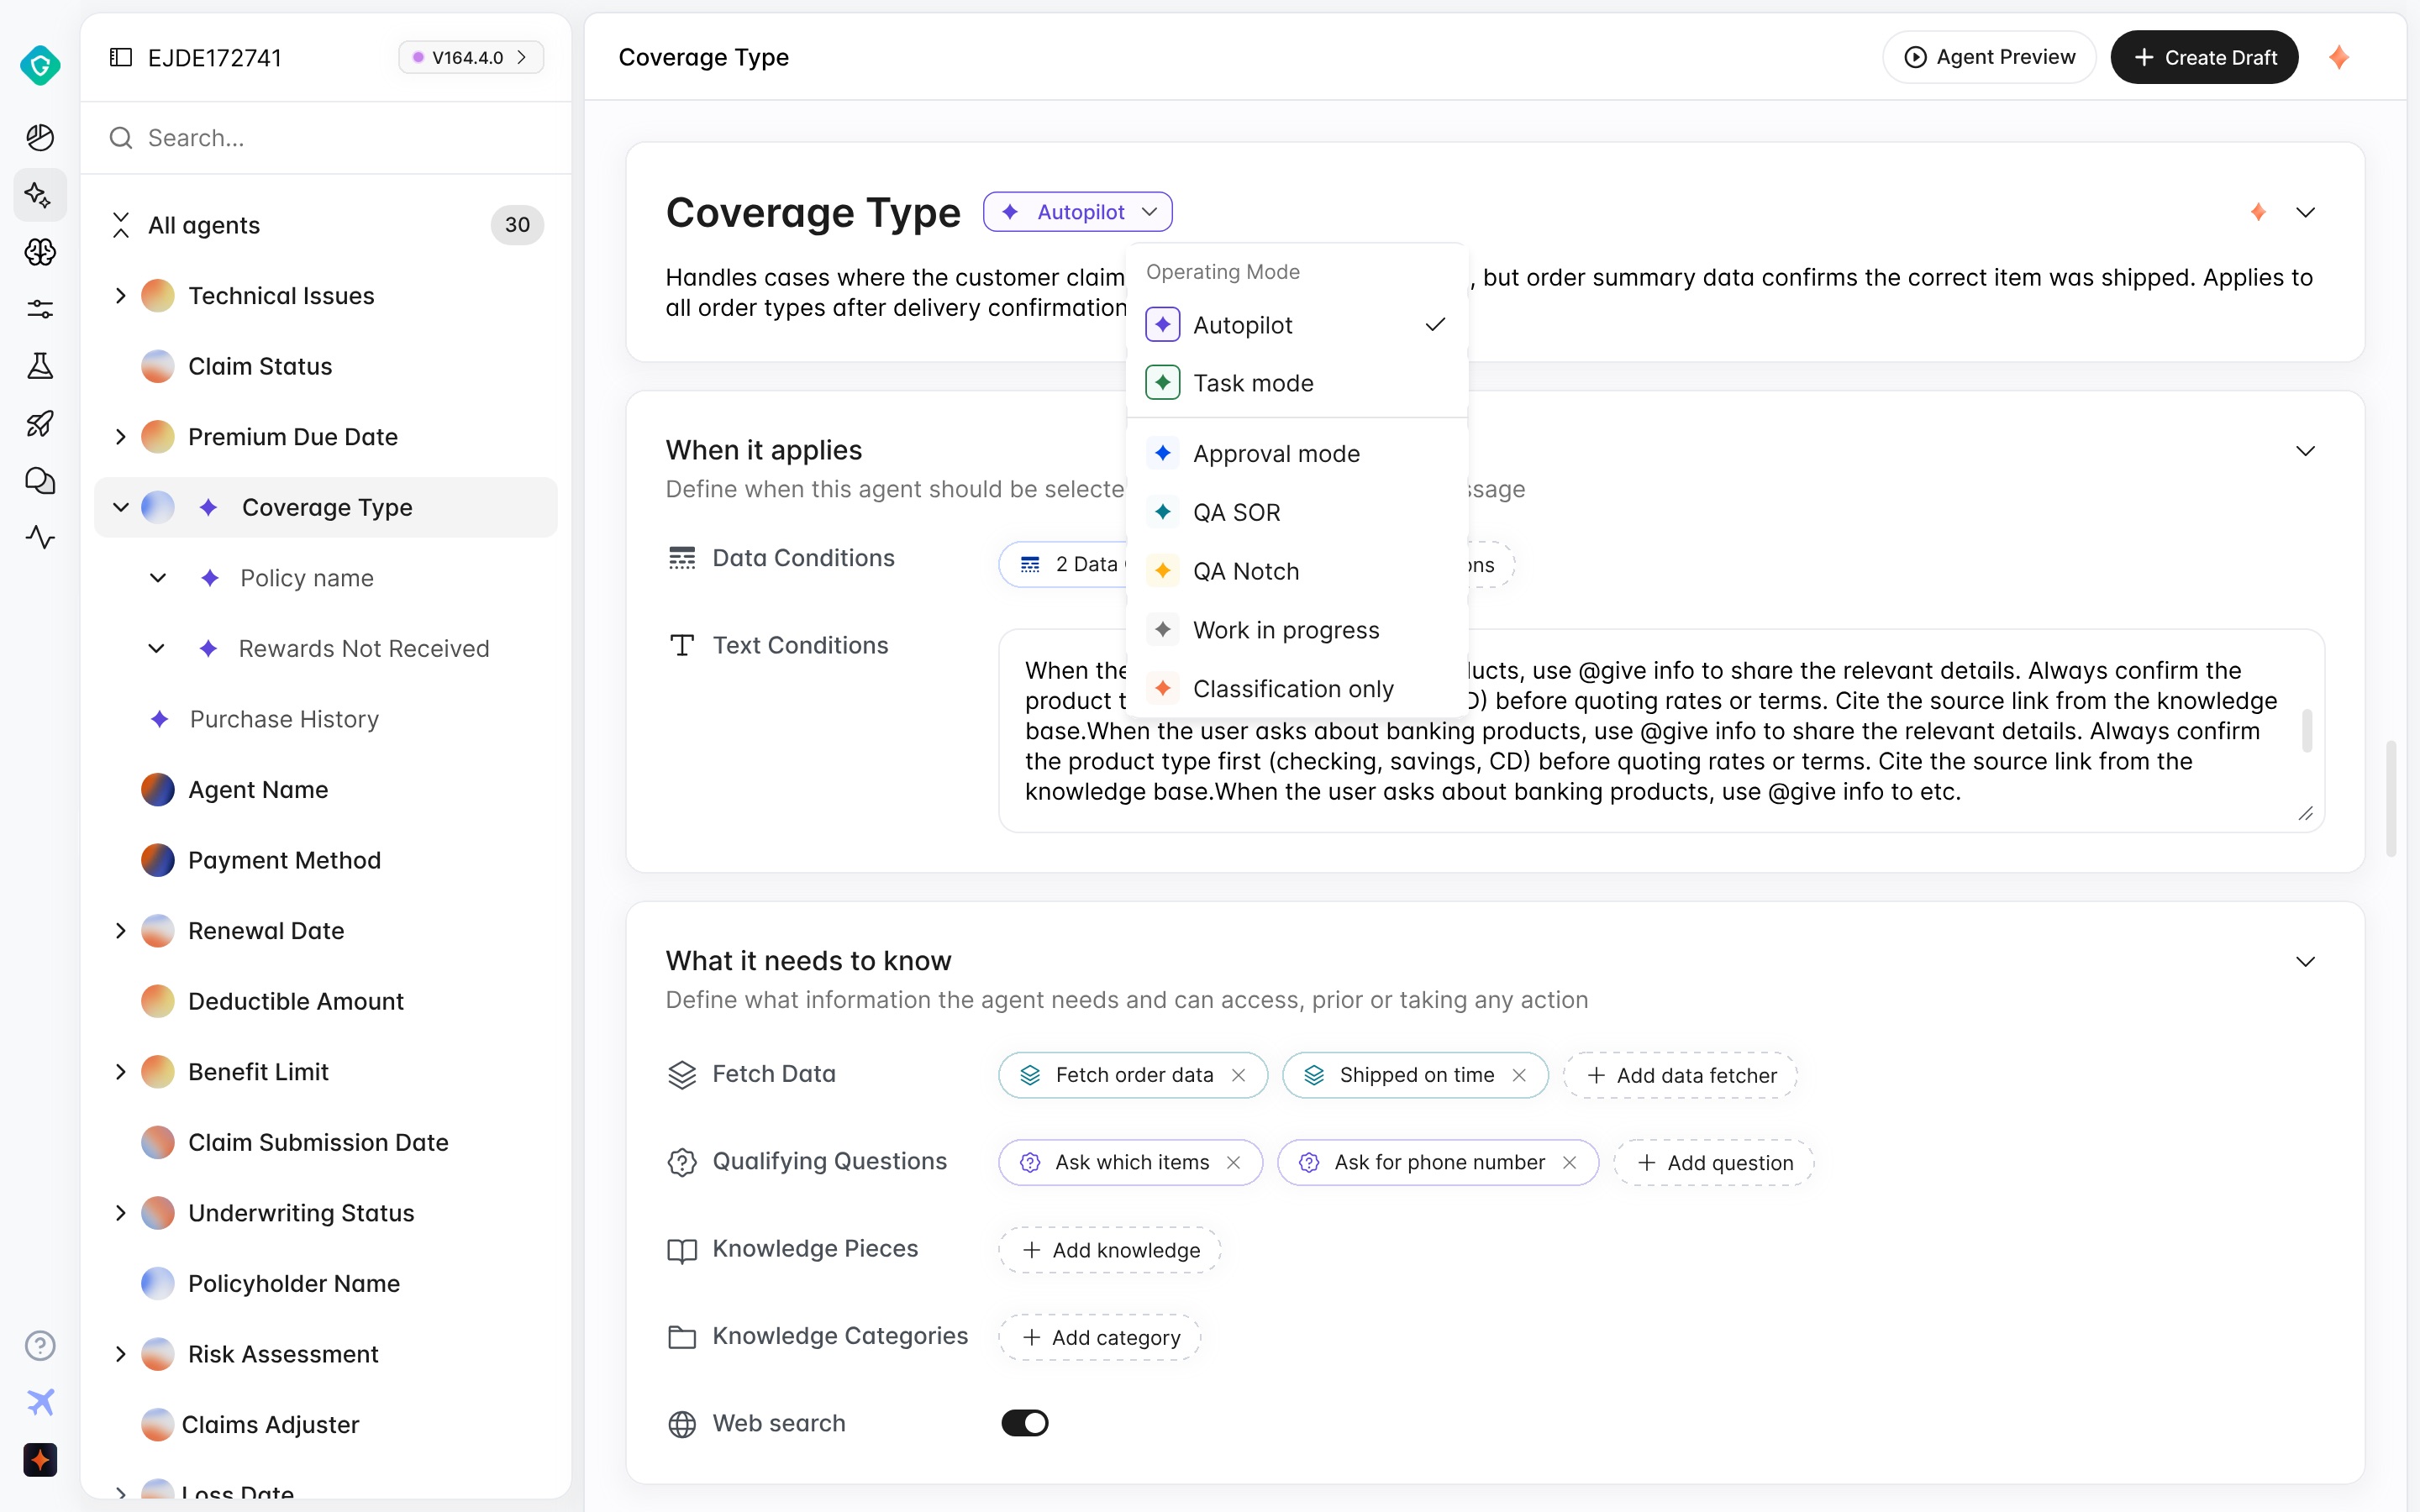The height and width of the screenshot is (1512, 2420).
Task: Open the analytics pie chart sidebar icon
Action: tap(40, 137)
